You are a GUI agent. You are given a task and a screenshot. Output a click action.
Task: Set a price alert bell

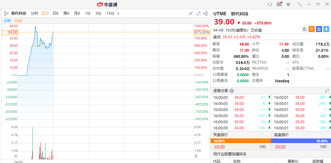coord(304,29)
